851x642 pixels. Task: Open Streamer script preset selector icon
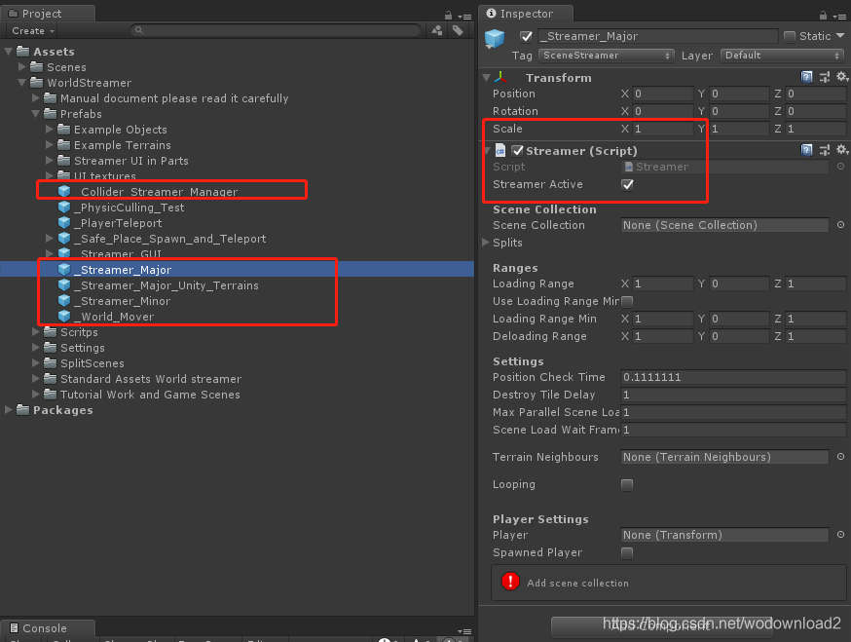coord(825,150)
